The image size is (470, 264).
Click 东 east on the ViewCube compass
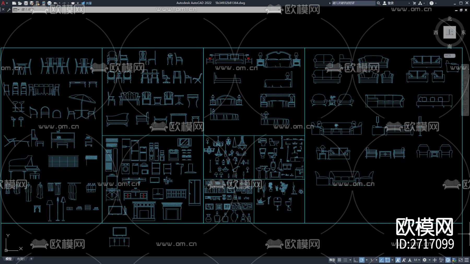pos(463,32)
